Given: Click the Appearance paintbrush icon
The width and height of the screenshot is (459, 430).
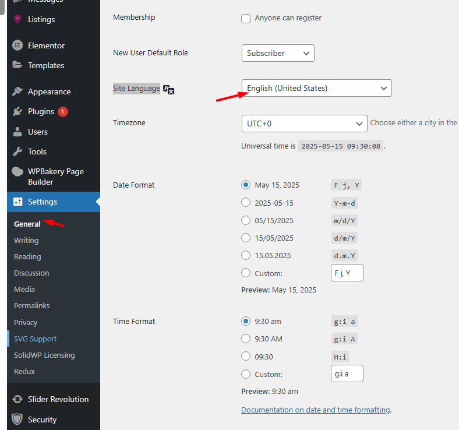Looking at the screenshot, I should pyautogui.click(x=17, y=91).
